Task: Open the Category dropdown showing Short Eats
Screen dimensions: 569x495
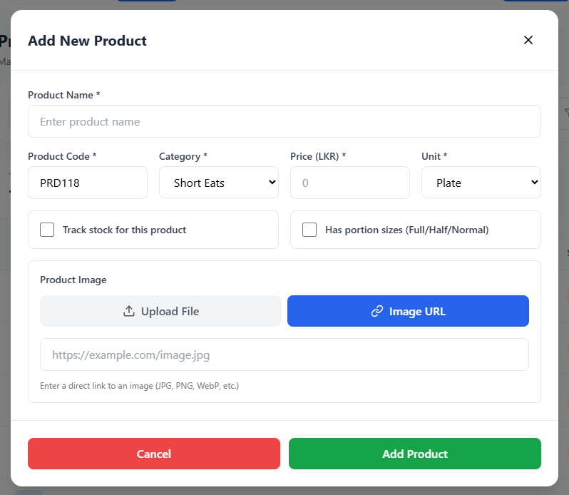Action: [219, 183]
